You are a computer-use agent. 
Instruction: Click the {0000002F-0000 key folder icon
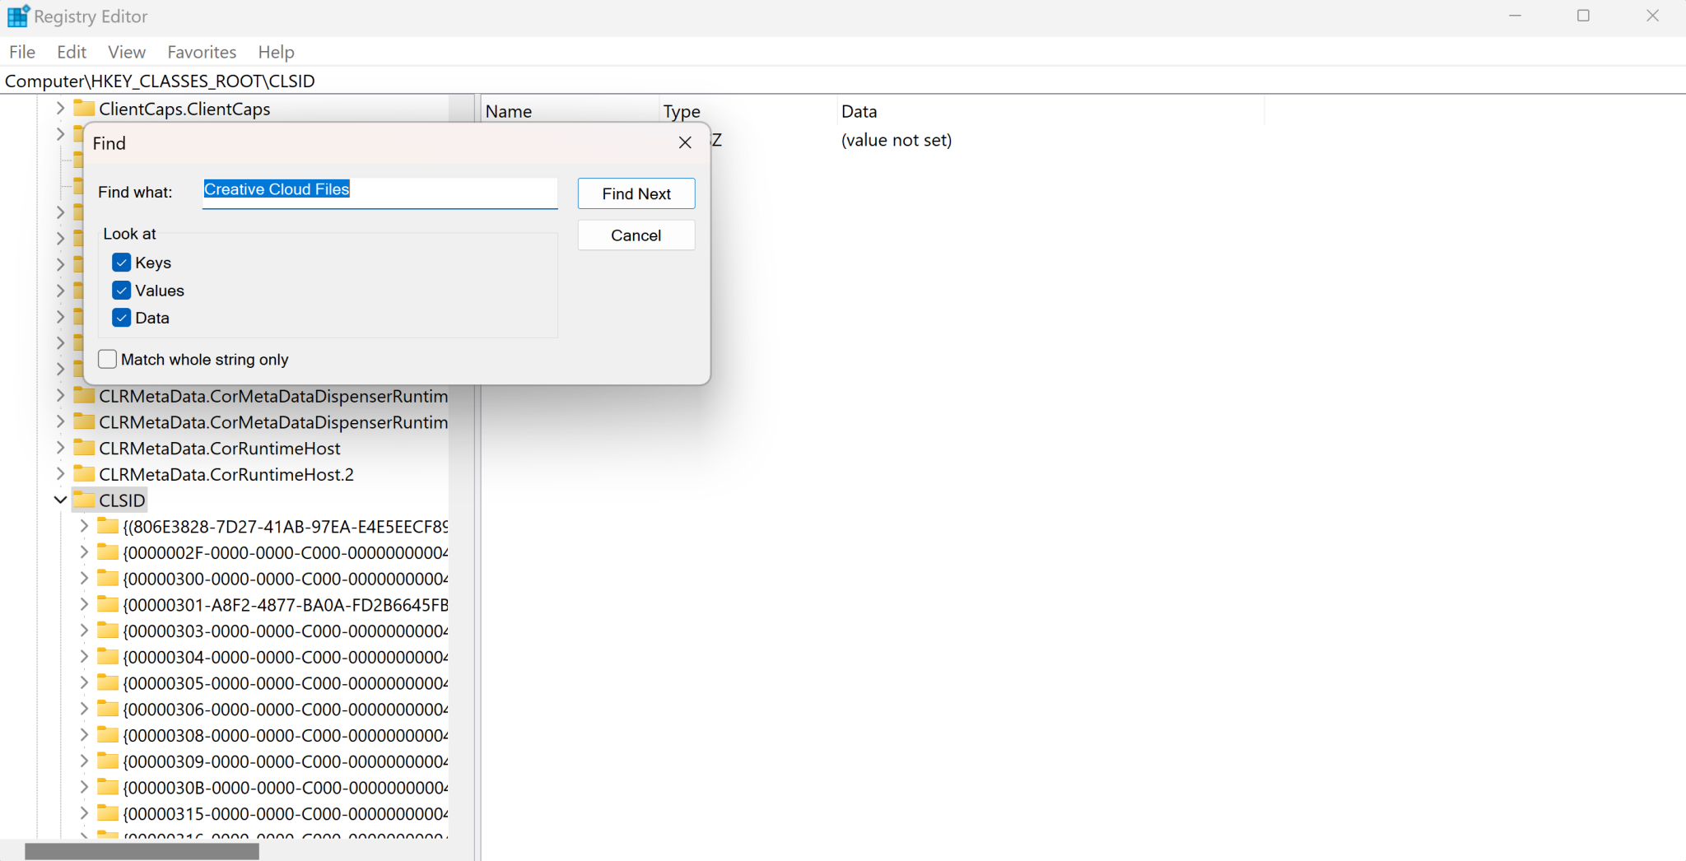108,552
